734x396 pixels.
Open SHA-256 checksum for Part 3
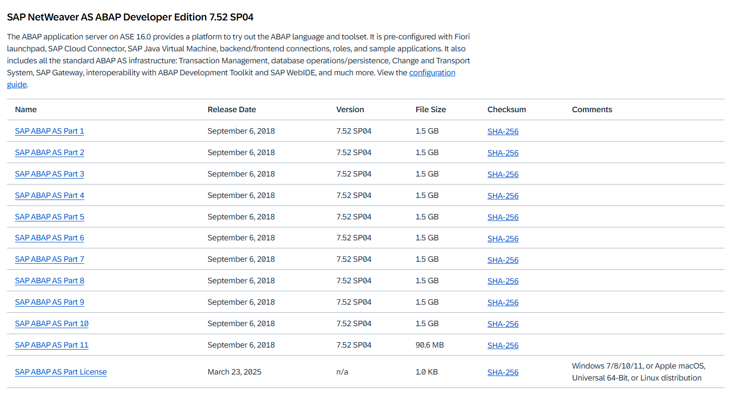coord(503,175)
